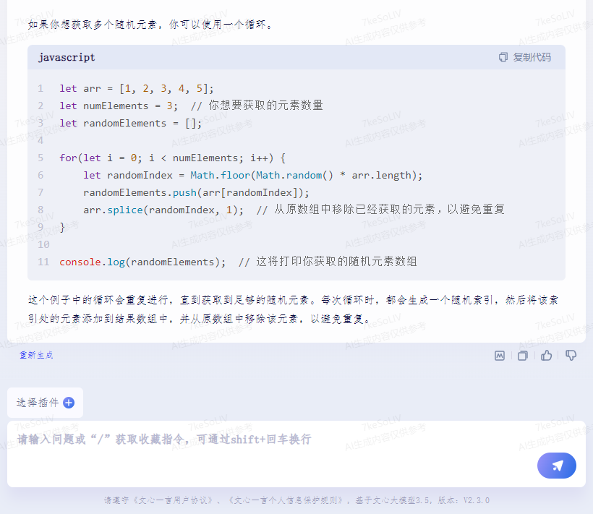
Task: Give the answer a thumbs down
Action: click(571, 355)
